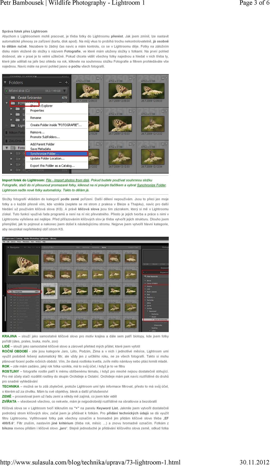Click the minus icon in the Keyword List header
The width and height of the screenshot is (270, 466).
click(x=146, y=272)
